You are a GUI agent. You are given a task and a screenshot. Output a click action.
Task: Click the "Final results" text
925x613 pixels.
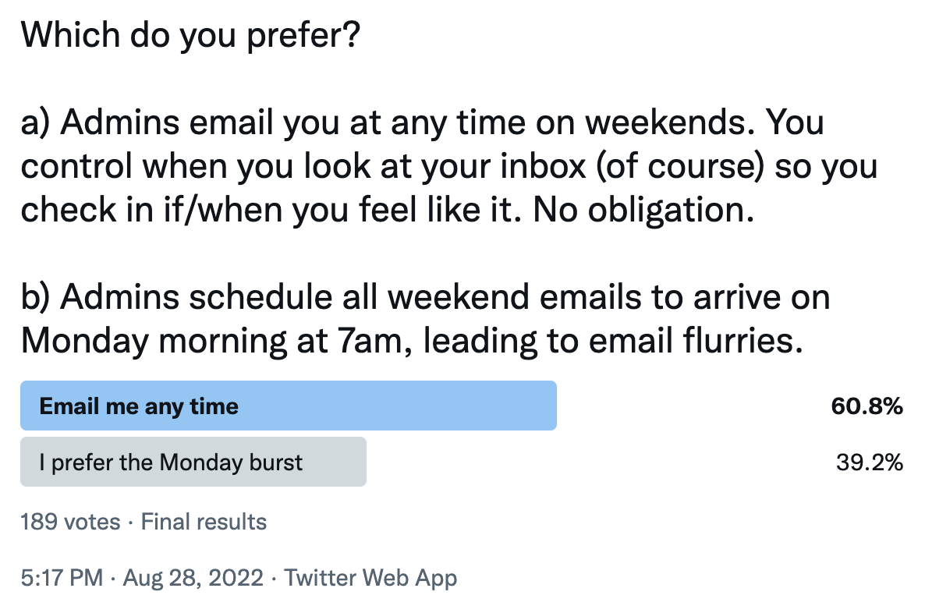click(x=204, y=522)
